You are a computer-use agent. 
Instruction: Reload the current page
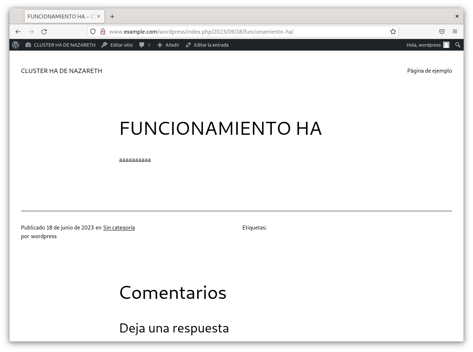[44, 31]
